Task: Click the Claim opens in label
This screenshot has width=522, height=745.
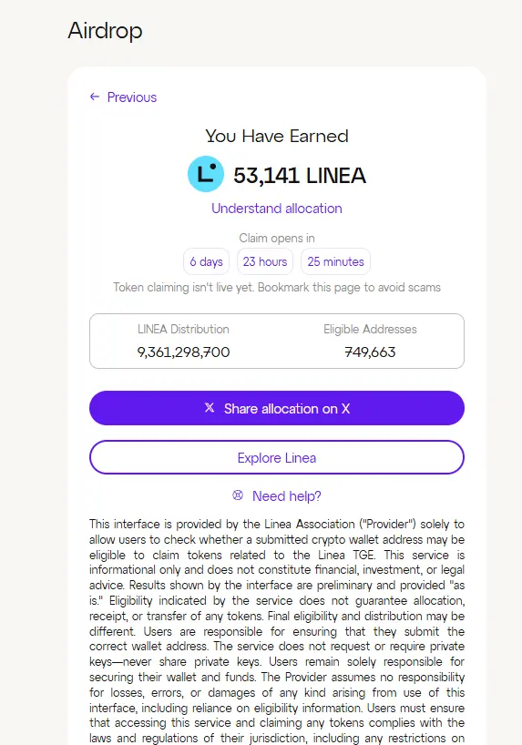Action: click(x=277, y=238)
